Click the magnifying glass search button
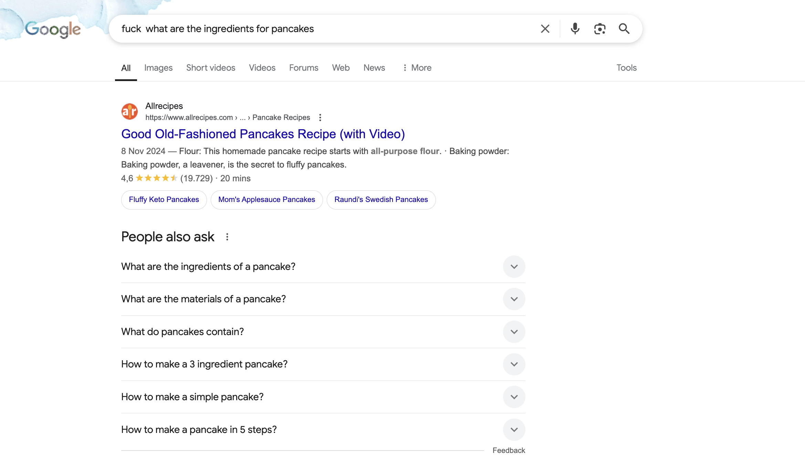This screenshot has width=805, height=475. coord(624,29)
